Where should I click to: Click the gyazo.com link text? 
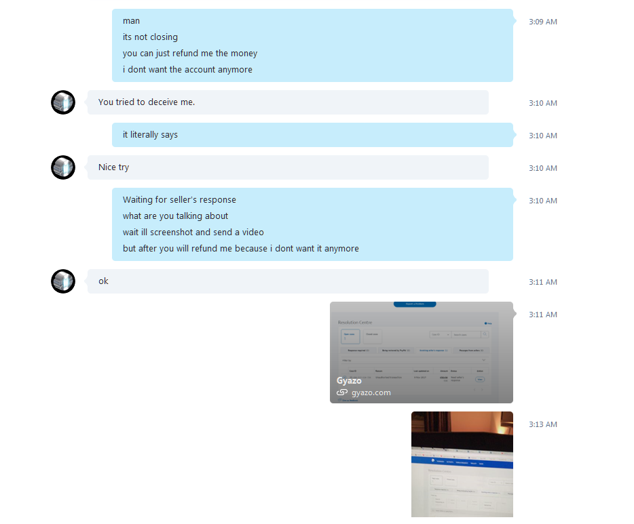[x=371, y=392]
